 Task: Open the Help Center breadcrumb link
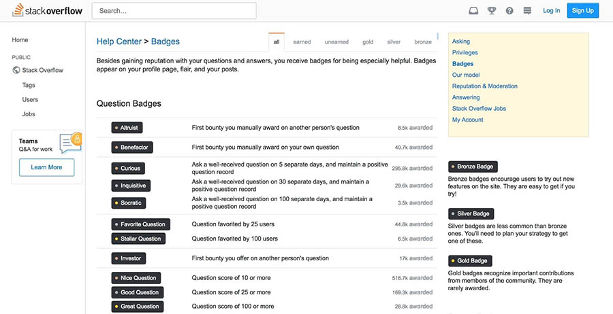(120, 42)
